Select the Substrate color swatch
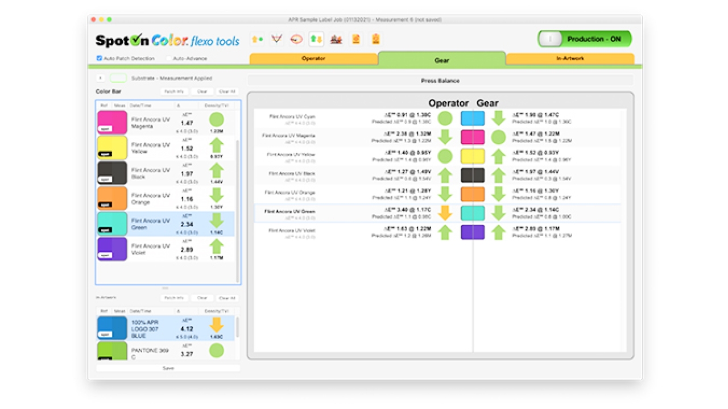The width and height of the screenshot is (728, 409). tap(118, 78)
